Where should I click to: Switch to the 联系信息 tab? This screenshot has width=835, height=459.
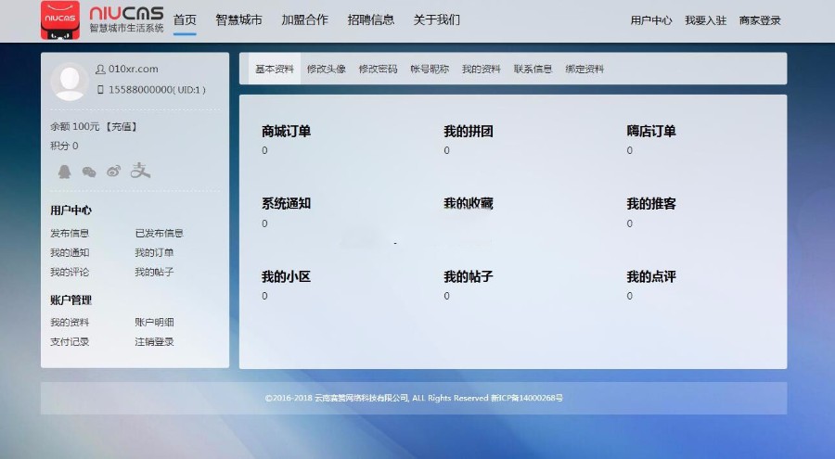pyautogui.click(x=533, y=69)
